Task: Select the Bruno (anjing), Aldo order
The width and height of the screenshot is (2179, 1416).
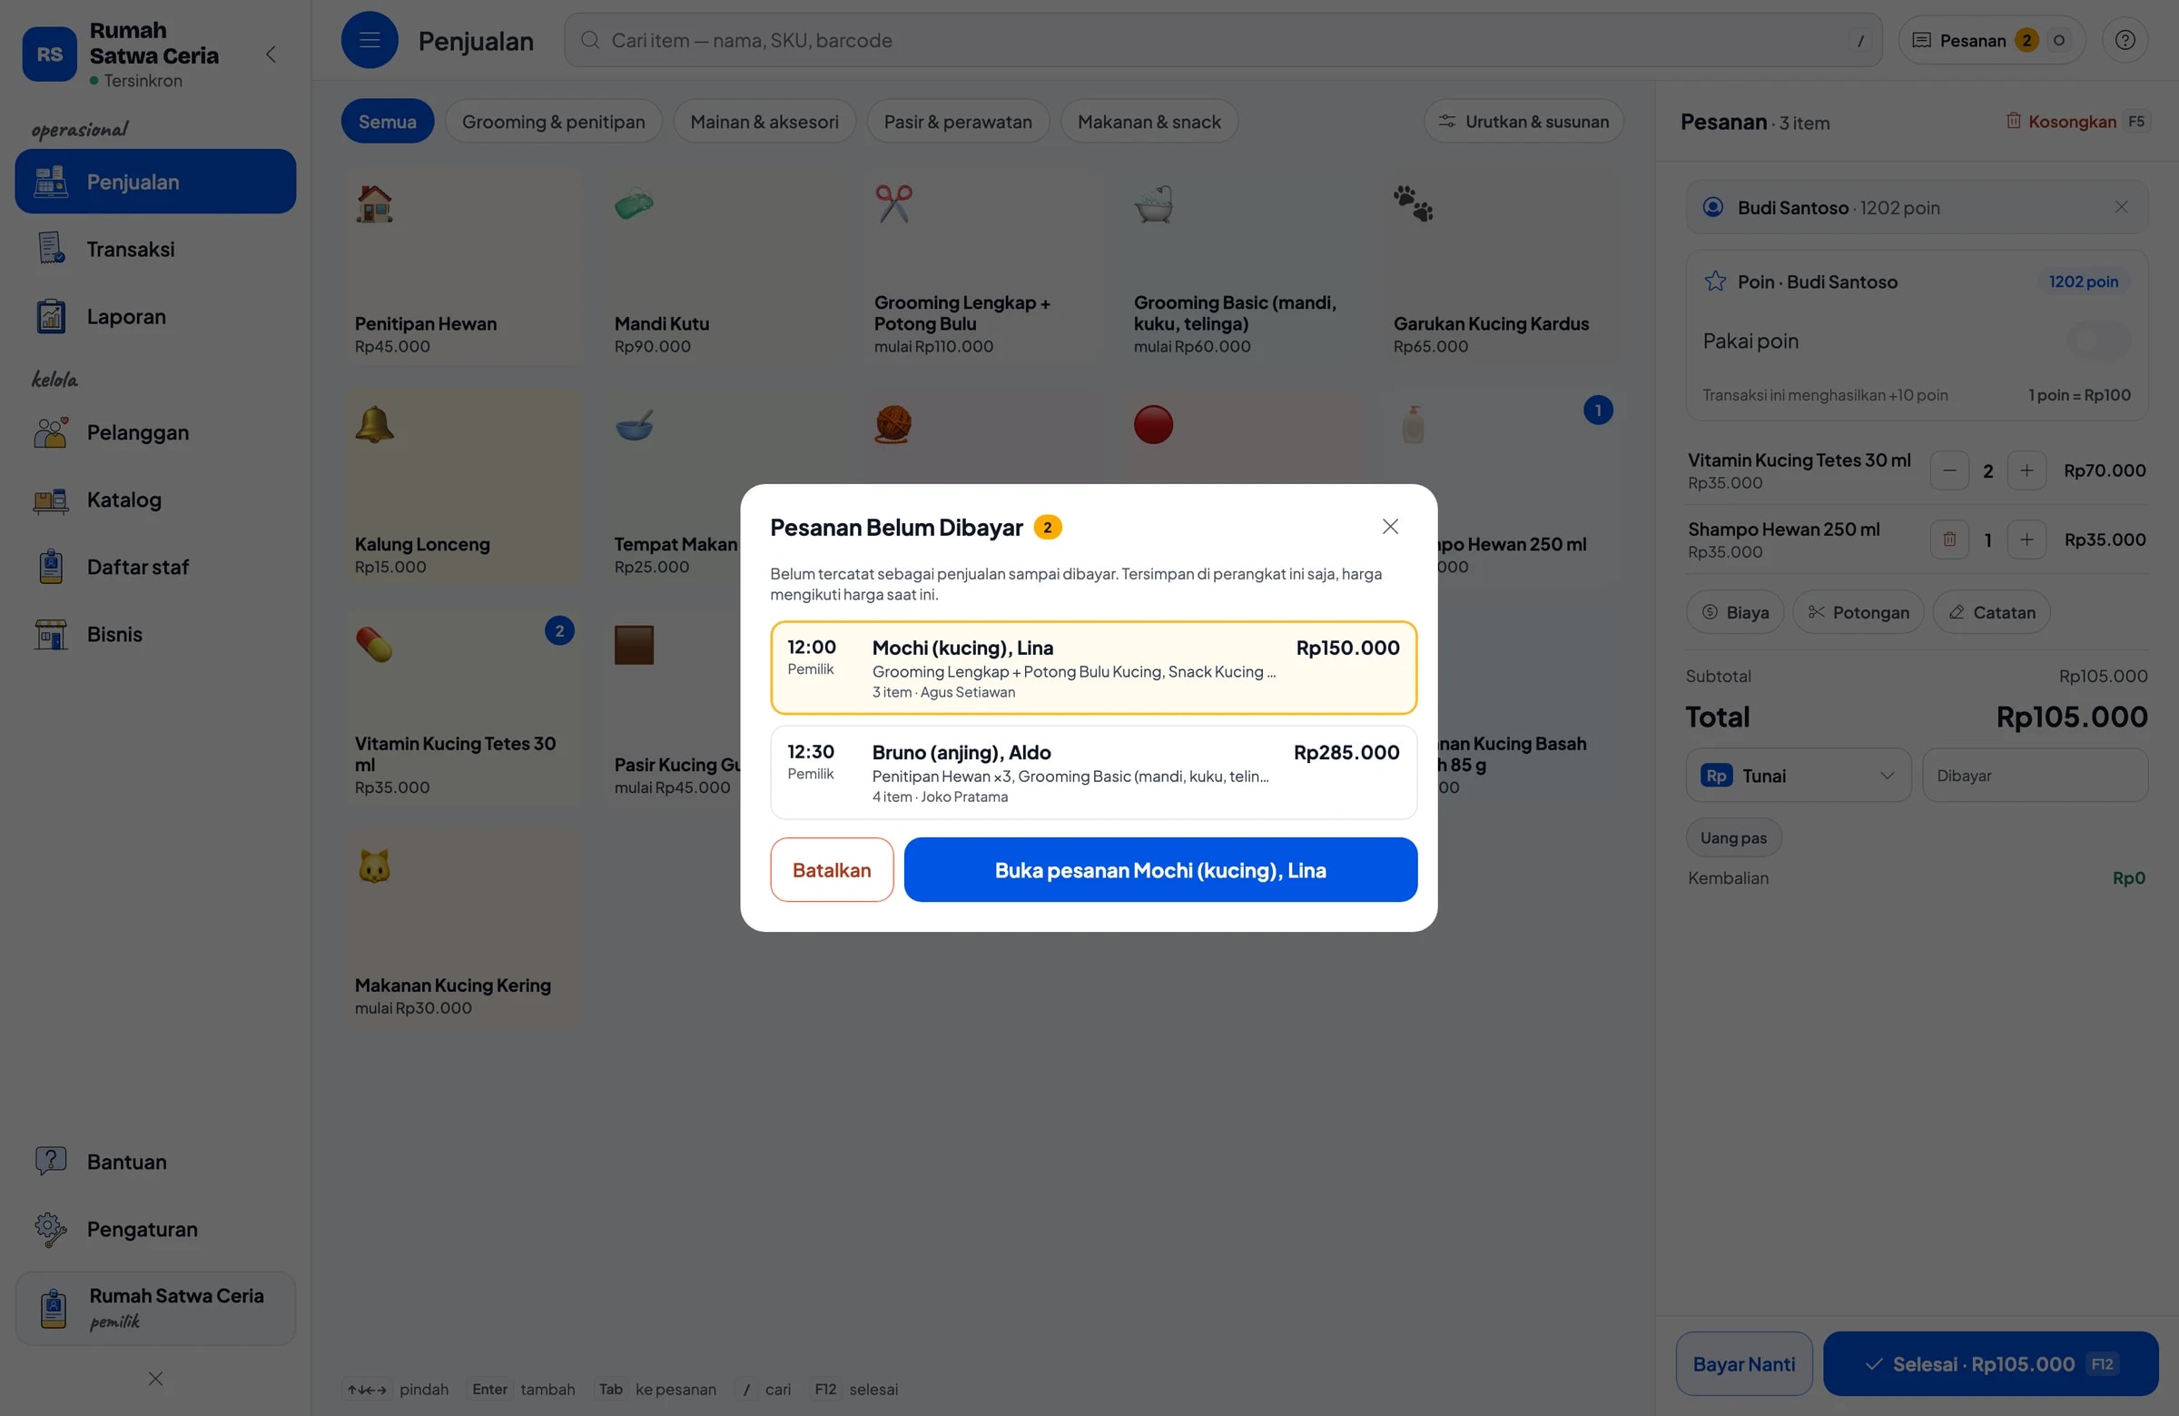Action: click(x=1093, y=773)
